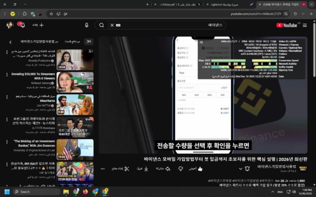
Task: Click the page vertical scrollbar
Action: coord(314,50)
